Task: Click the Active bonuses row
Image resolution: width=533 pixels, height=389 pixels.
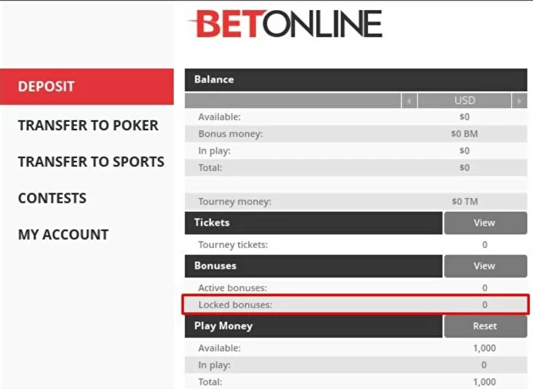Action: pyautogui.click(x=355, y=288)
